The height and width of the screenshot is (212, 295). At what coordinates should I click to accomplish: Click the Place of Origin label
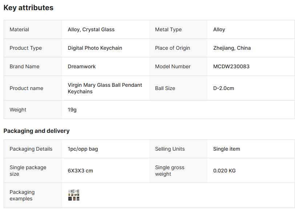click(x=172, y=48)
